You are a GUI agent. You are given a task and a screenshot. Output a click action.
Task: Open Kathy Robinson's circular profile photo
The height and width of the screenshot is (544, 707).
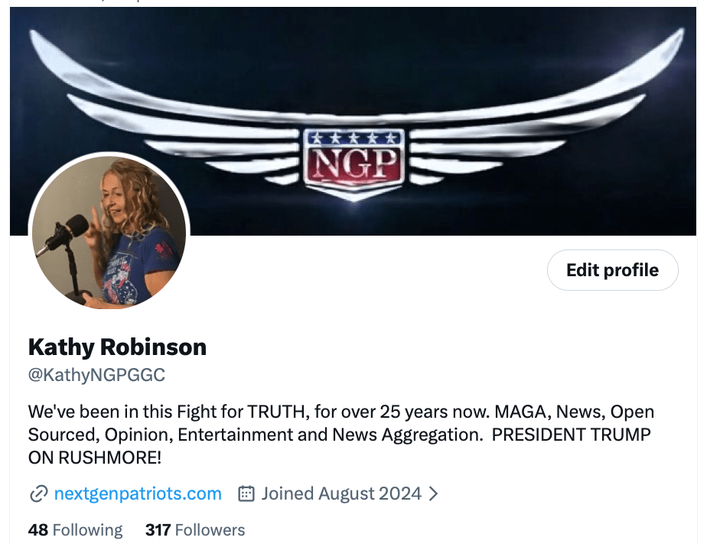click(x=109, y=233)
